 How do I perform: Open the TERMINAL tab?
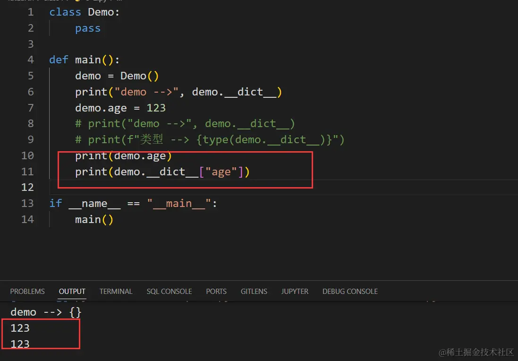tap(116, 291)
